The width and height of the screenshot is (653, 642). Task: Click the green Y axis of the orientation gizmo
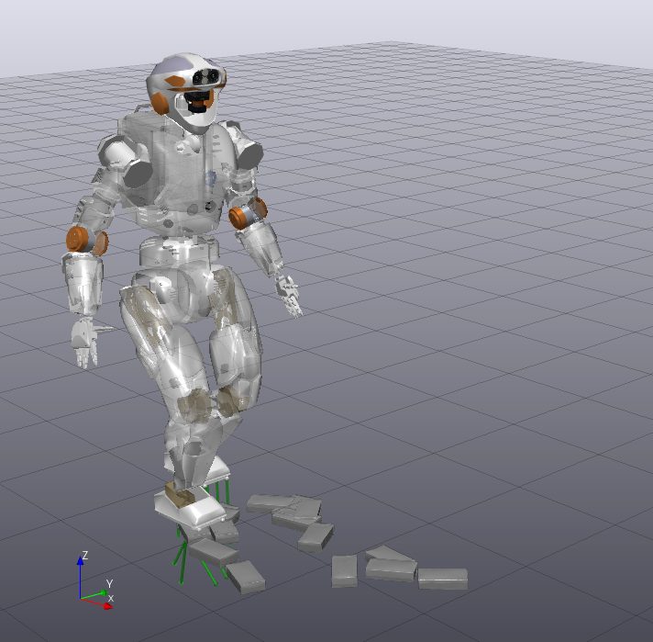94,595
